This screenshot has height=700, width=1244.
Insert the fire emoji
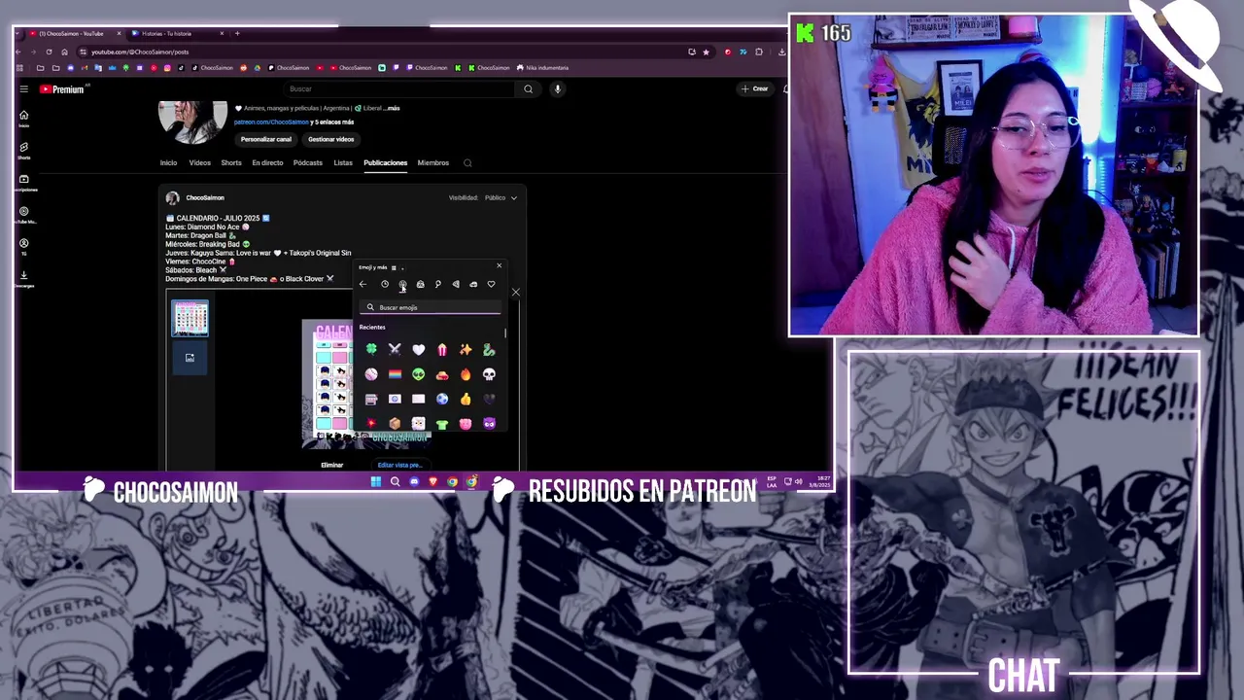(466, 374)
